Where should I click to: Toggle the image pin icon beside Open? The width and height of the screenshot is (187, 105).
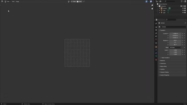pos(84,1)
